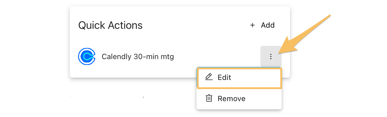Click the highlighted Edit entry
This screenshot has height=117, width=387.
pyautogui.click(x=239, y=78)
